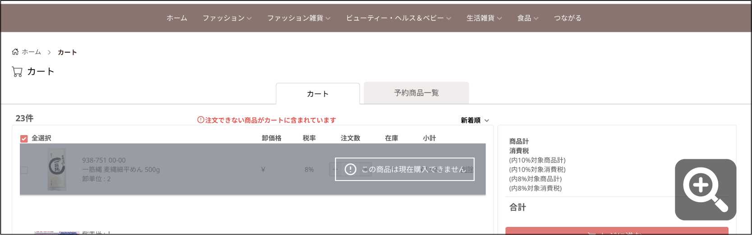Viewport: 752px width, 235px height.
Task: Click the magnifier zoom icon
Action: pyautogui.click(x=706, y=190)
